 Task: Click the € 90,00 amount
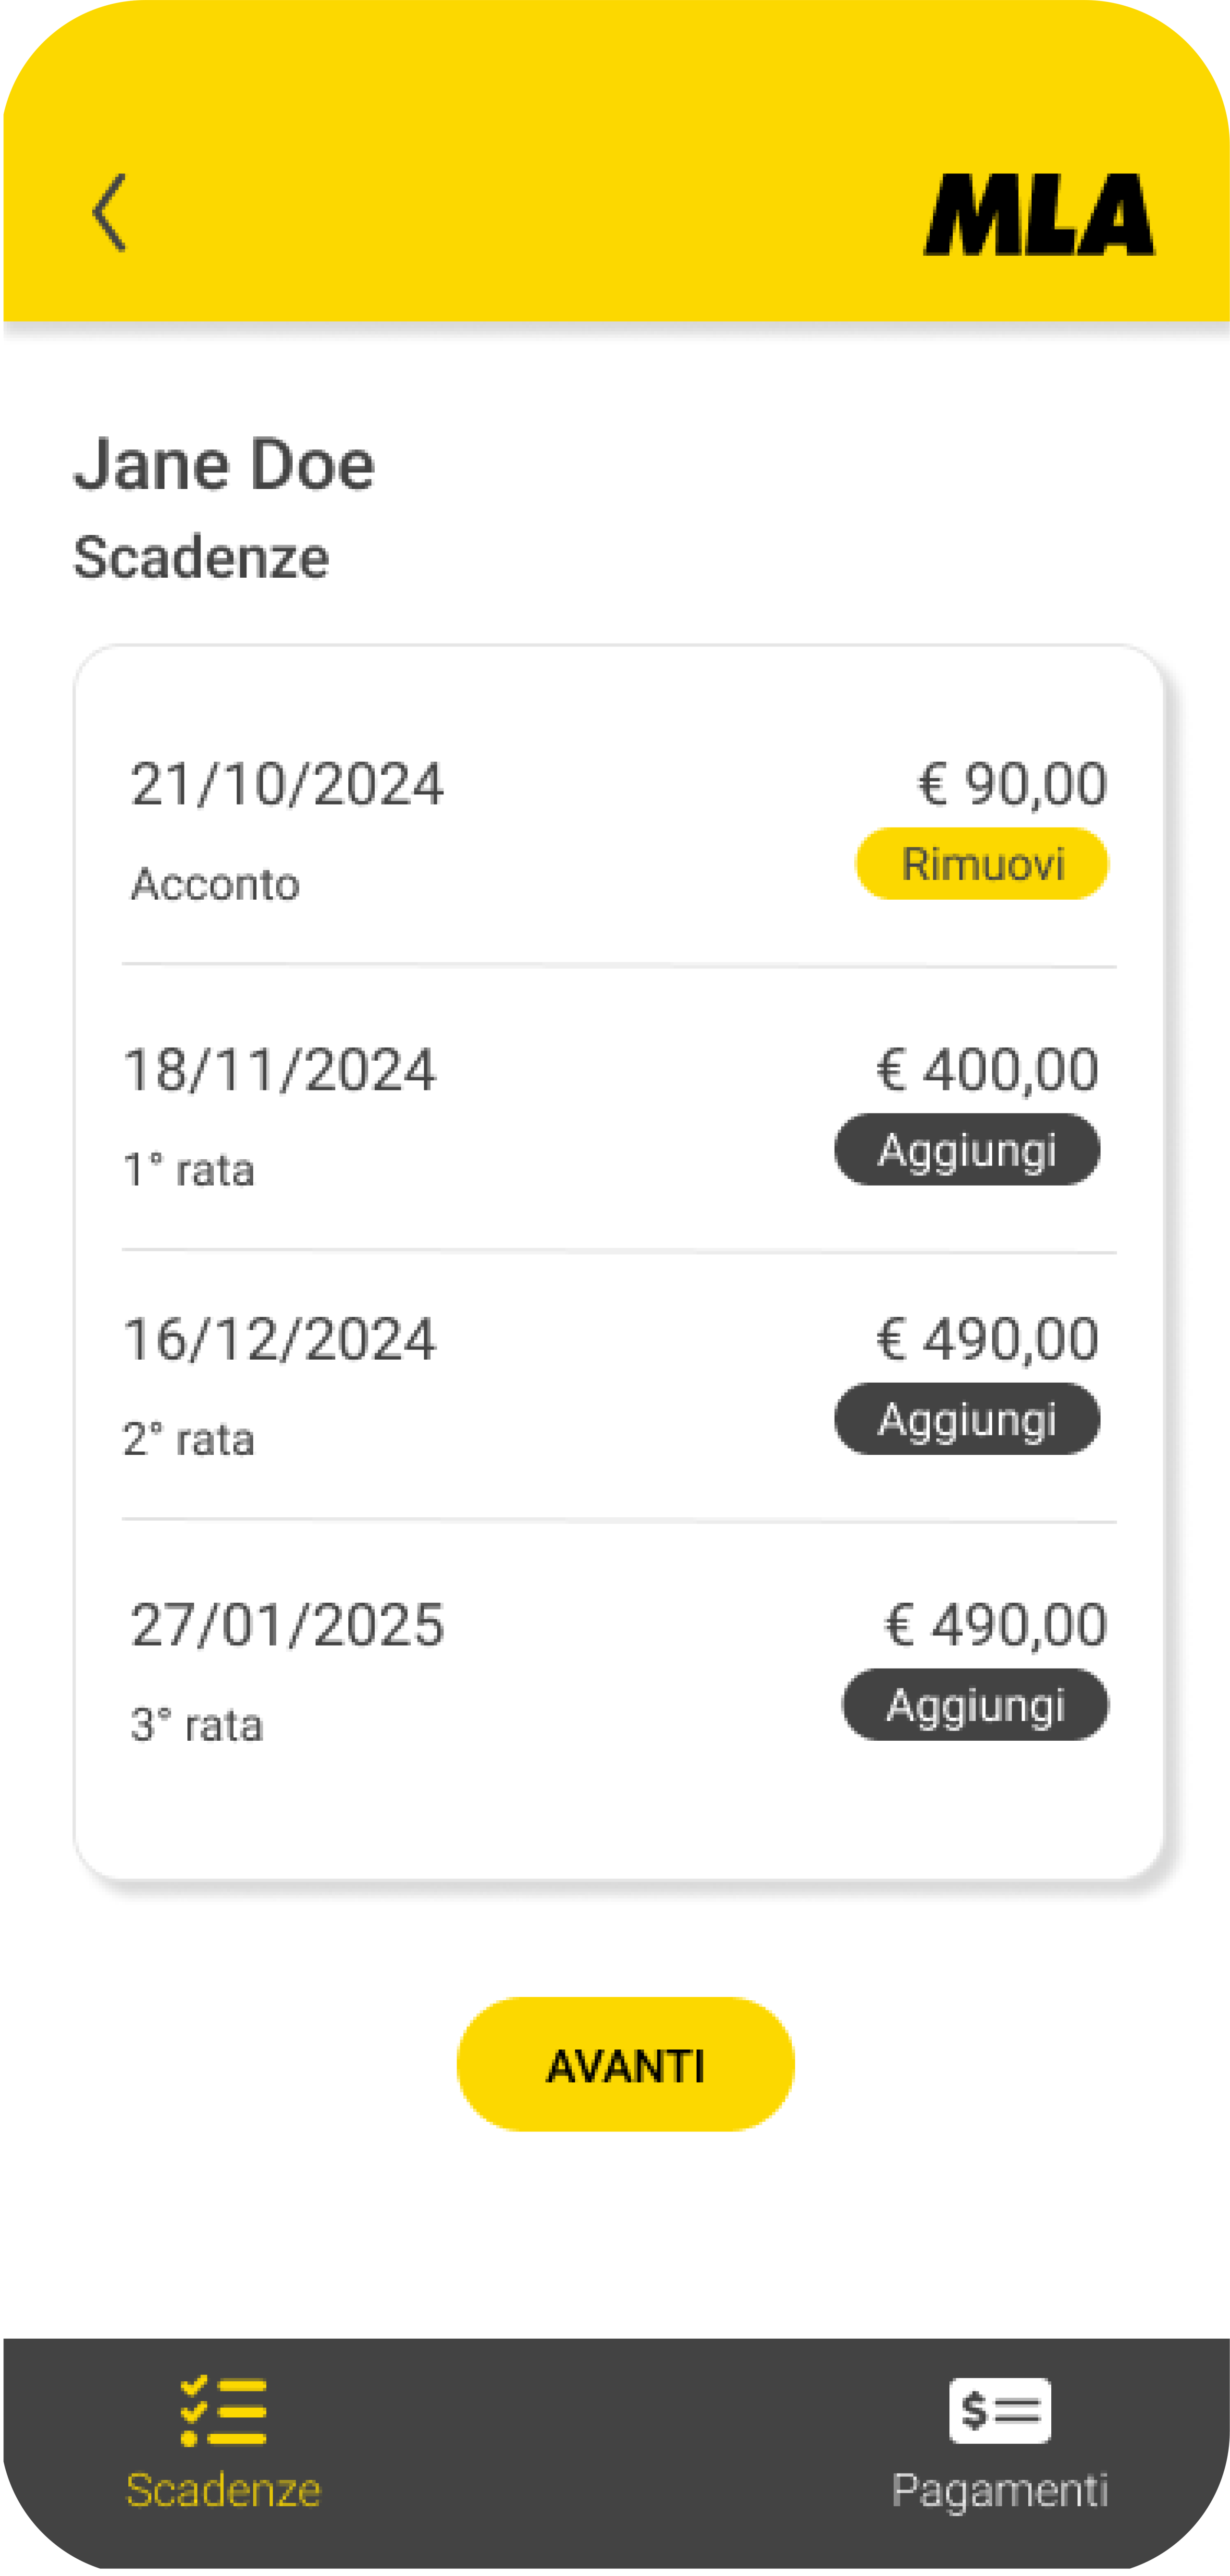(x=1012, y=783)
